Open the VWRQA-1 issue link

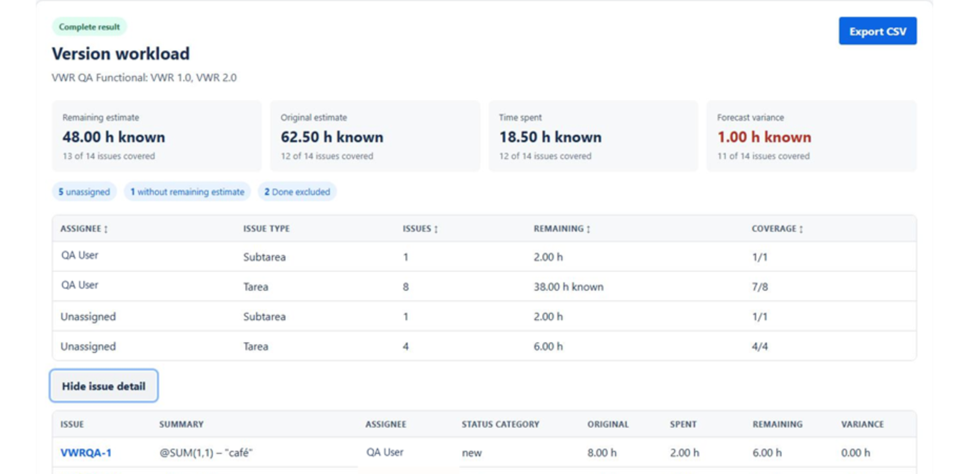point(86,452)
